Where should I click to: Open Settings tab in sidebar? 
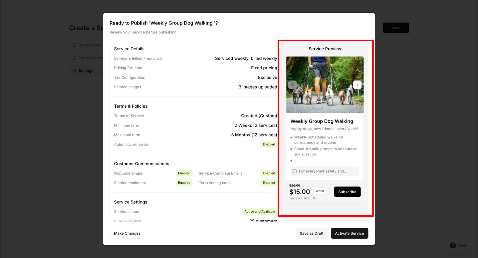tap(86, 71)
